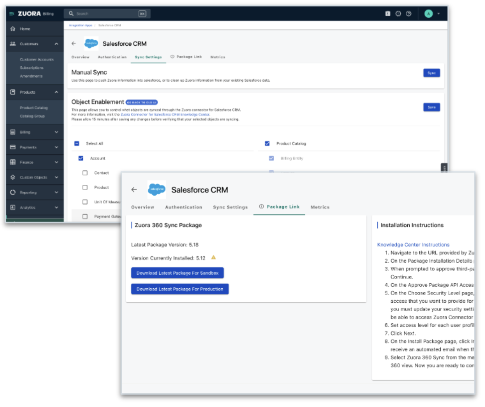This screenshot has height=407, width=485.
Task: Click the search magnifier in the top bar
Action: tap(71, 13)
